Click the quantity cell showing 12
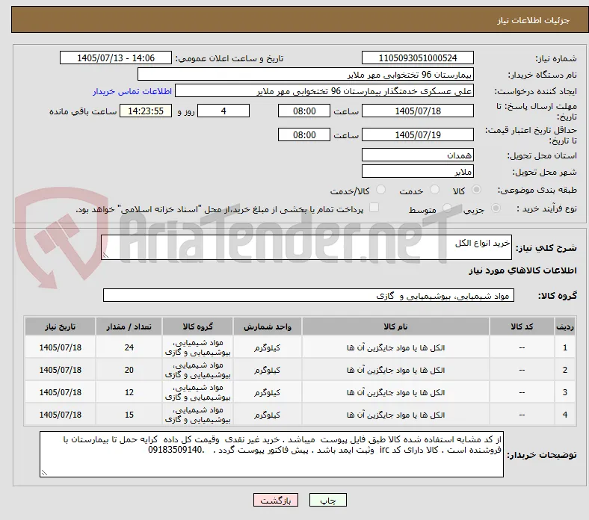Image resolution: width=589 pixels, height=520 pixels. (x=129, y=392)
